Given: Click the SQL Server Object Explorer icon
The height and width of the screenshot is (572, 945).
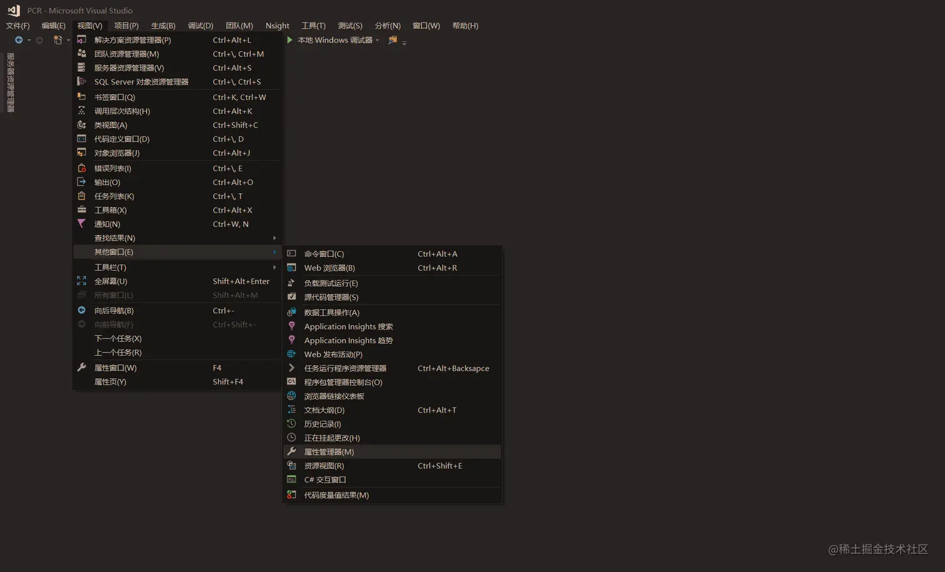Looking at the screenshot, I should [x=81, y=81].
